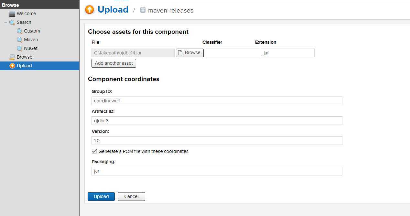410x216 pixels.
Task: Click the Maven search magnifier icon
Action: (20, 40)
